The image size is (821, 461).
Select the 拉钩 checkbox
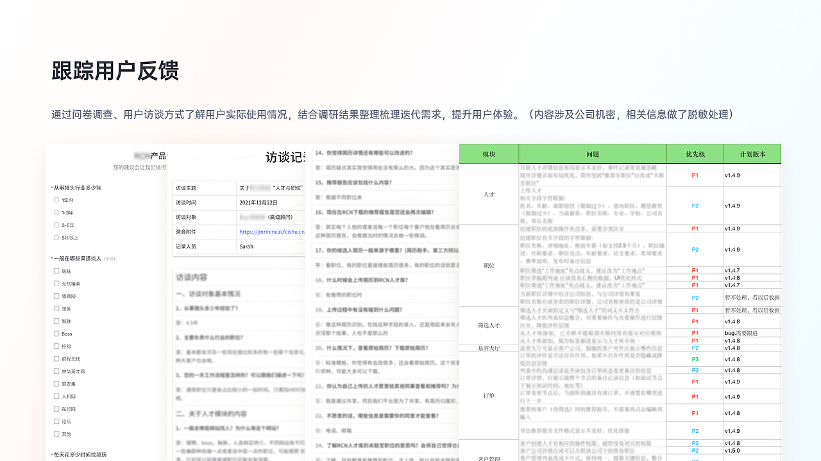click(57, 346)
